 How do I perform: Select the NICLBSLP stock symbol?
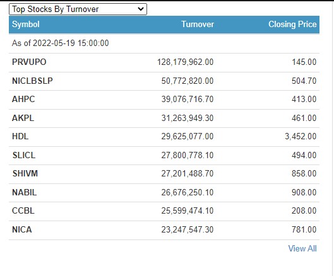coord(32,81)
